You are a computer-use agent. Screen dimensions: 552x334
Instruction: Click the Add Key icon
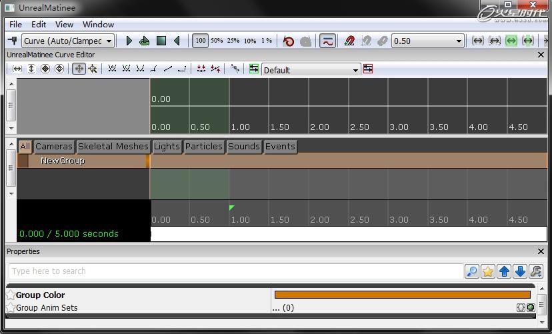click(13, 41)
